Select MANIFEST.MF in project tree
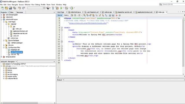Screen dimensions: 185x104 coord(15,50)
